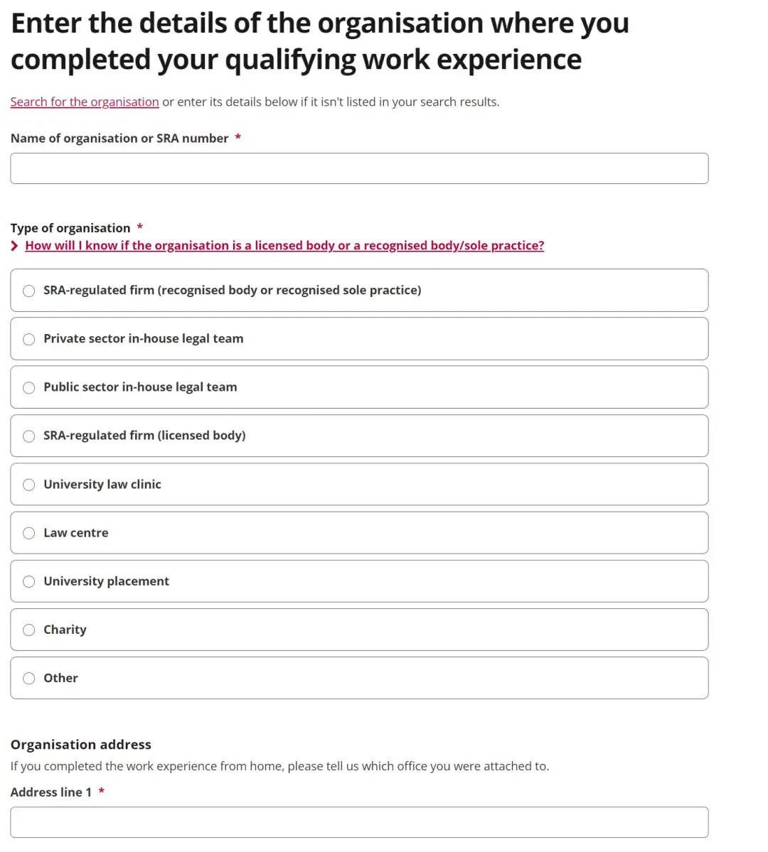Select Other as the organisation type

[x=29, y=678]
